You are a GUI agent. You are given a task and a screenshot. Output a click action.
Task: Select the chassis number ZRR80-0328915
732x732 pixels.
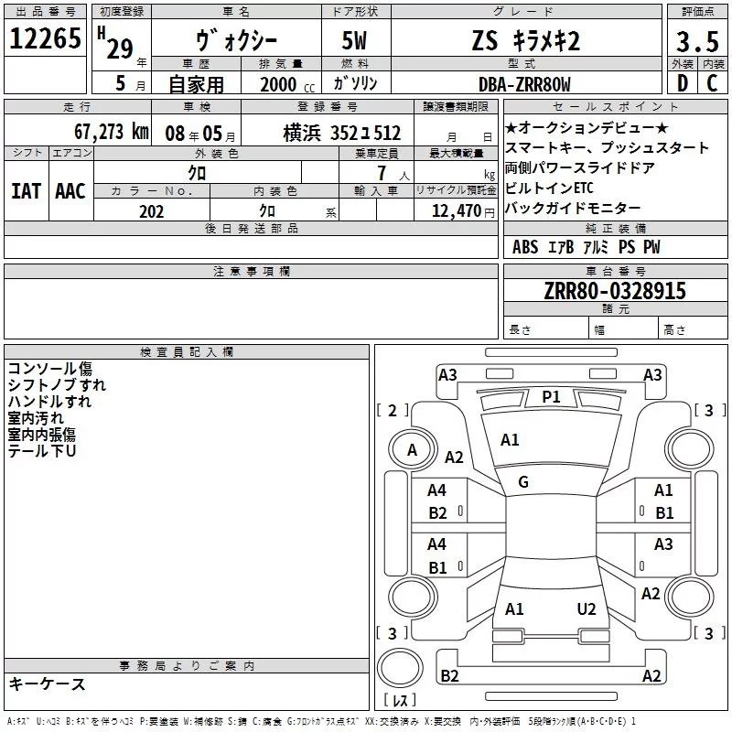(615, 291)
